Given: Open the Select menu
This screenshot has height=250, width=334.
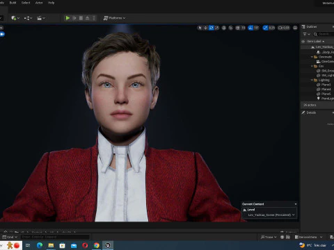Looking at the screenshot, I should 26,3.
